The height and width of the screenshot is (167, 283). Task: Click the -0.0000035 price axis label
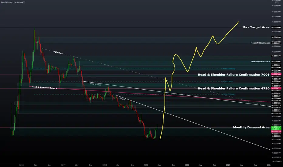tap(276, 162)
